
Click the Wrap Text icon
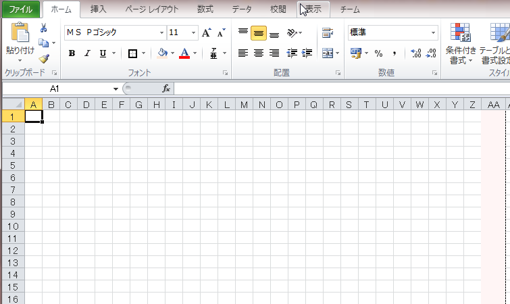tap(328, 32)
